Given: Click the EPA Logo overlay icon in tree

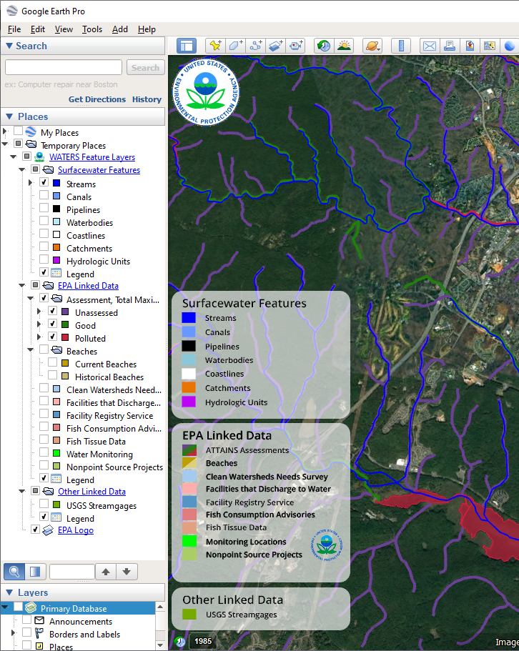Looking at the screenshot, I should coord(48,530).
